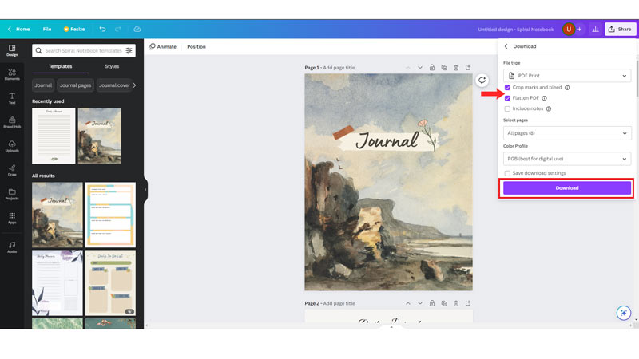This screenshot has width=639, height=359.
Task: Show info about Crop marks and bleed
Action: coord(567,88)
